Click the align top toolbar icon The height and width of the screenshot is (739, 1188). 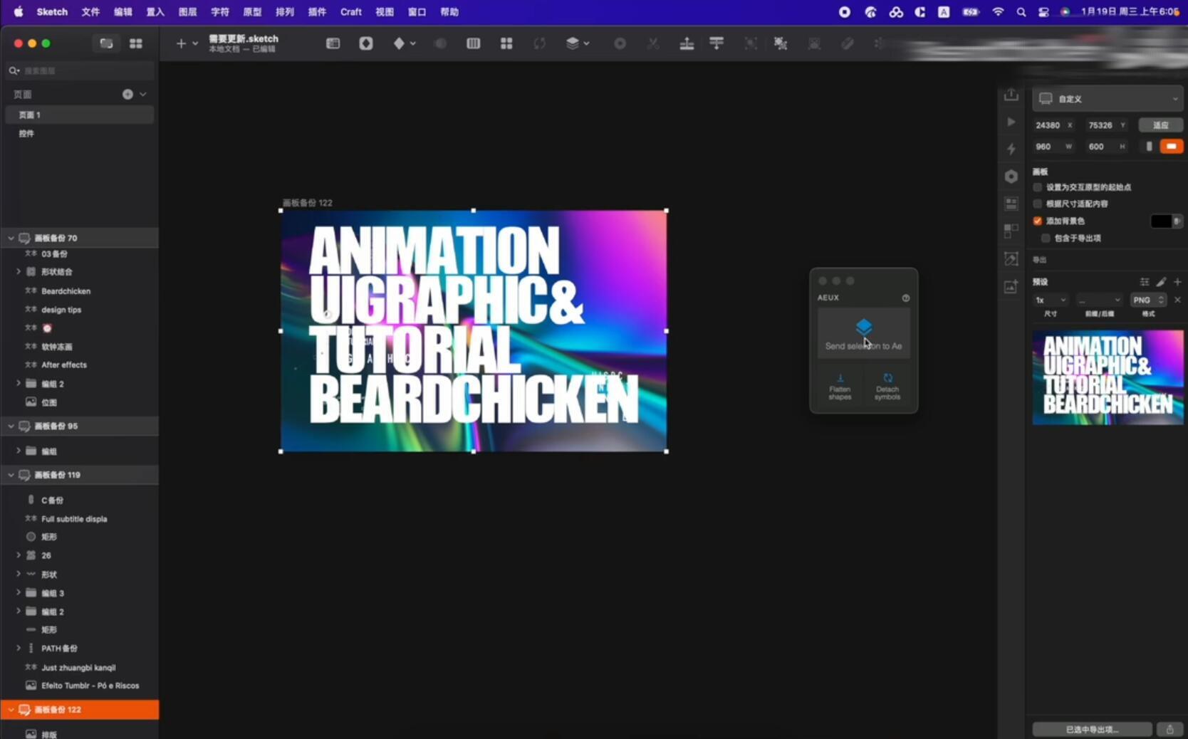(717, 43)
